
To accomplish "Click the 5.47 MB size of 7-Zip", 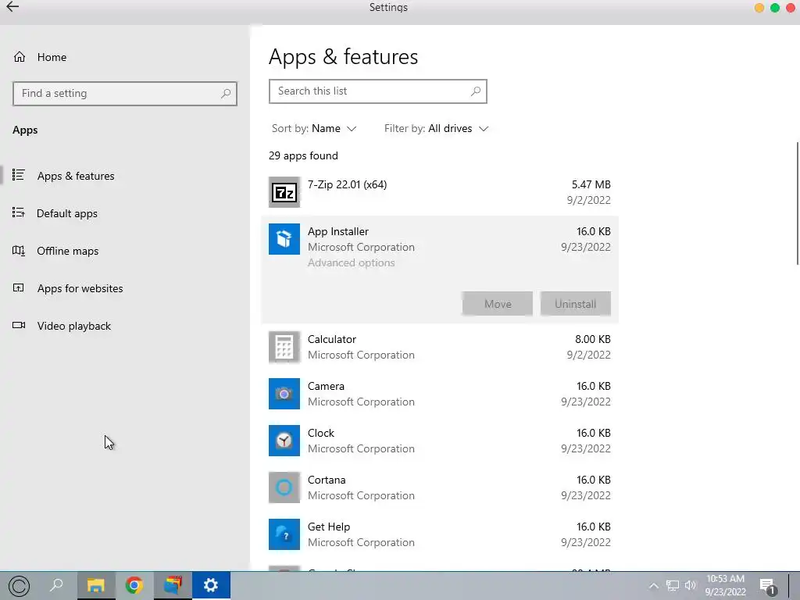I will pyautogui.click(x=591, y=184).
